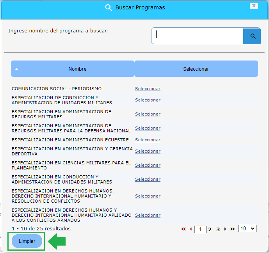Select Comunicacion Social - Periodismo program

(148, 89)
